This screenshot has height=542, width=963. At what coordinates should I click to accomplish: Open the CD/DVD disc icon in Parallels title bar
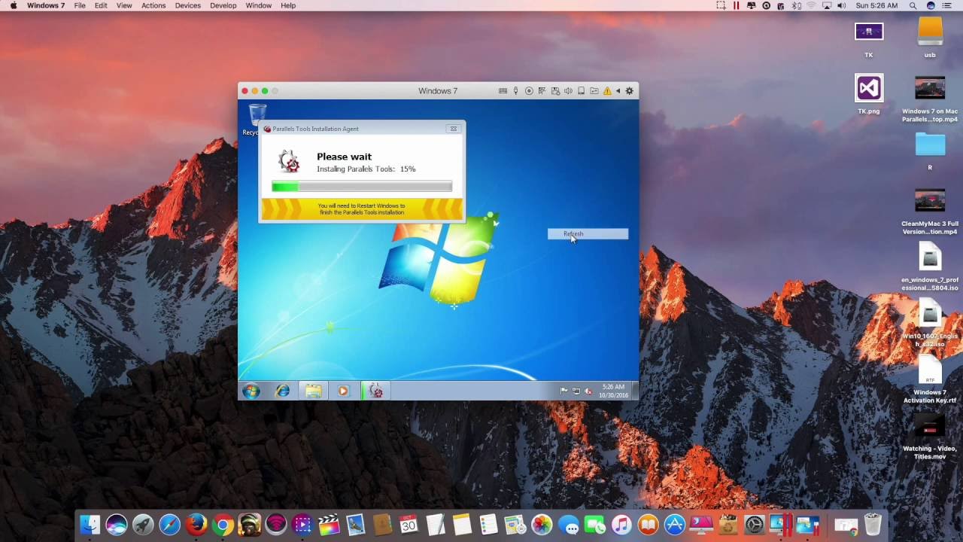(x=529, y=91)
